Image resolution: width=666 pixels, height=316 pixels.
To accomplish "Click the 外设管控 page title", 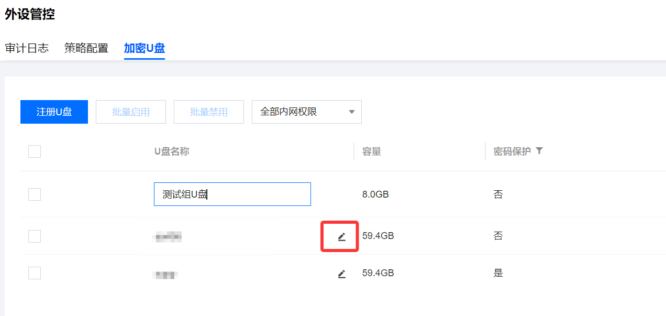I will coord(30,14).
